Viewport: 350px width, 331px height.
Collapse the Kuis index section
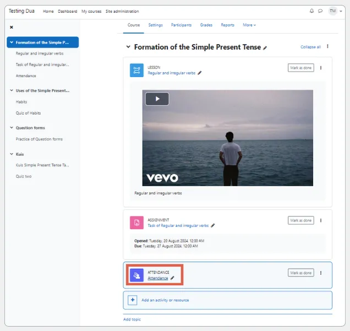click(12, 154)
